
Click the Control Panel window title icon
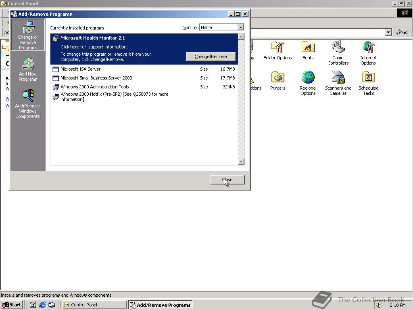coord(4,3)
